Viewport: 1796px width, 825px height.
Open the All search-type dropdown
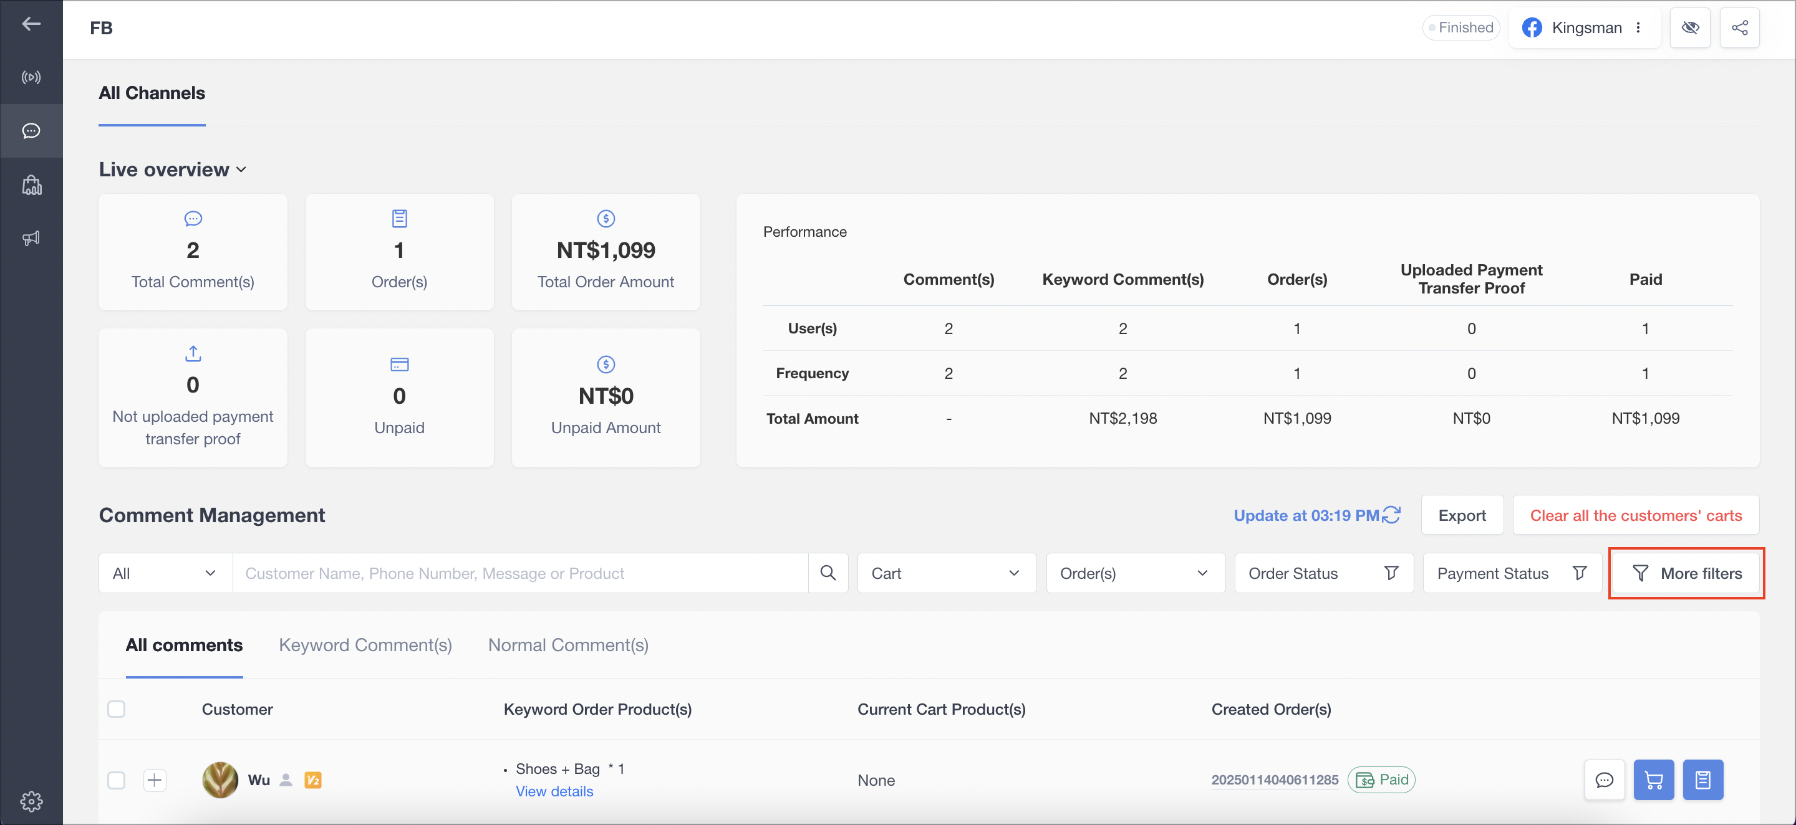point(165,573)
